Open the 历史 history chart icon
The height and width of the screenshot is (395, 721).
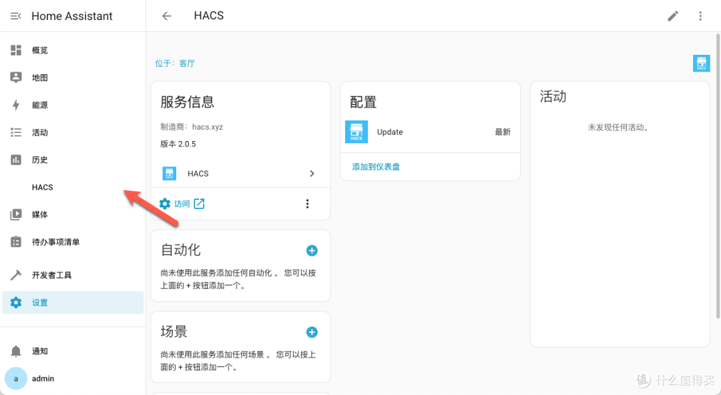tap(16, 160)
